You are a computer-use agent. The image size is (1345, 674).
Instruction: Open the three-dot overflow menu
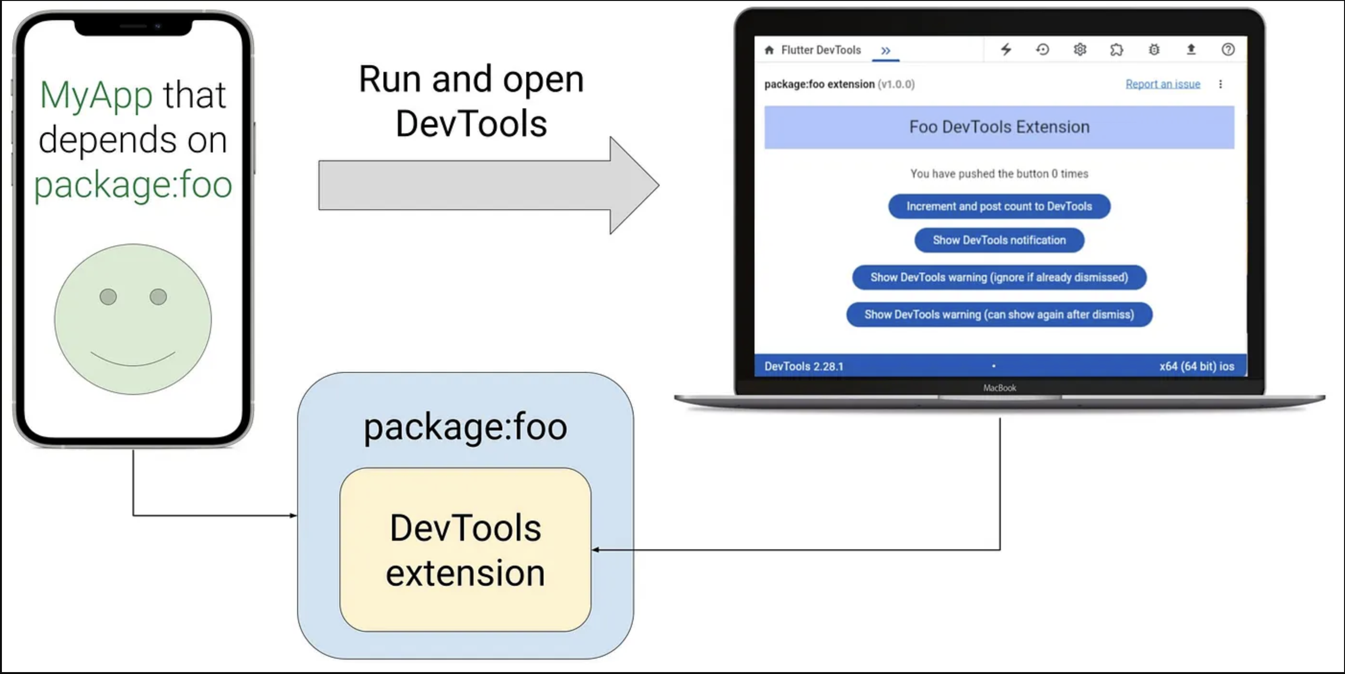pyautogui.click(x=1221, y=83)
